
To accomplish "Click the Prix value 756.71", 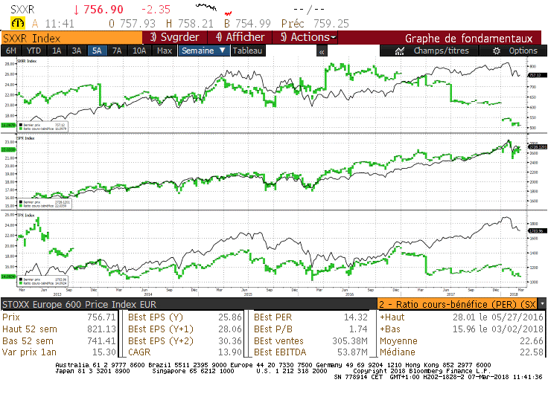I will [x=101, y=317].
